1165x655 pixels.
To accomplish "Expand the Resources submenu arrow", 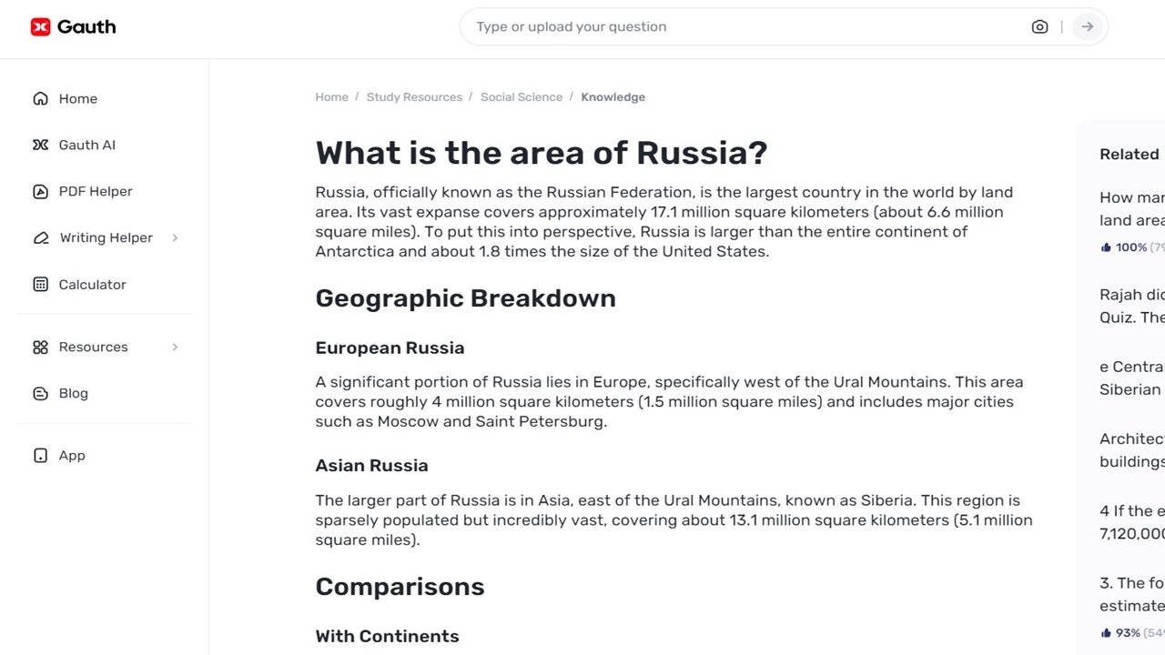I will [x=175, y=348].
